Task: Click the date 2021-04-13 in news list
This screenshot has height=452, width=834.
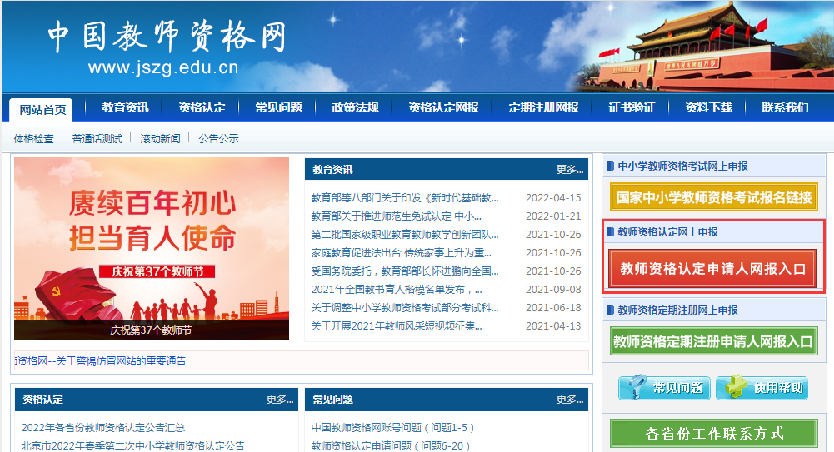Action: point(553,326)
